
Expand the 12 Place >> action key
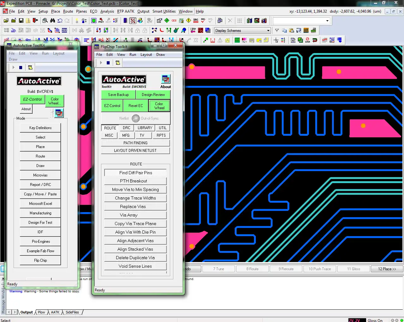(x=387, y=269)
